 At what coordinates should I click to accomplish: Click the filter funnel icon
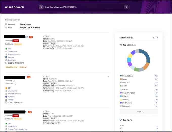(6, 28)
